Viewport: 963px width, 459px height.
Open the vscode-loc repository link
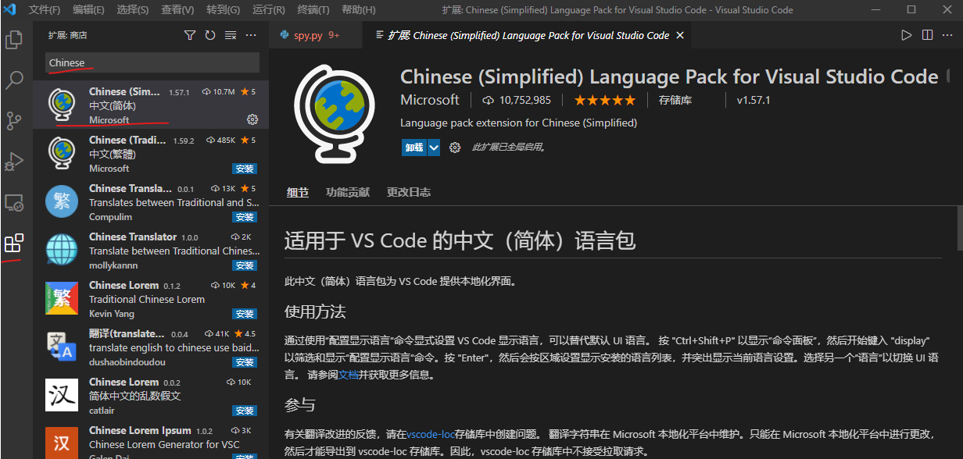point(430,434)
